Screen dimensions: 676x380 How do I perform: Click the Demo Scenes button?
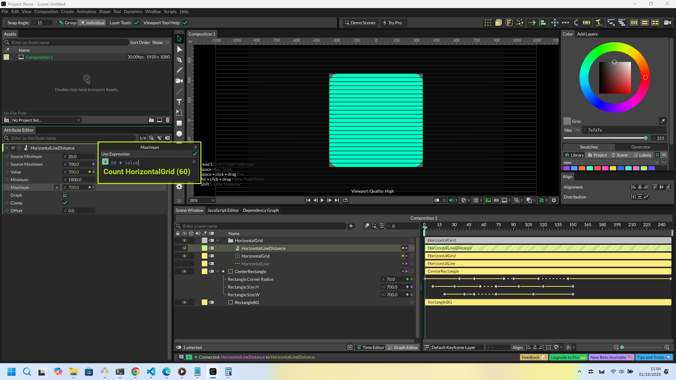360,23
